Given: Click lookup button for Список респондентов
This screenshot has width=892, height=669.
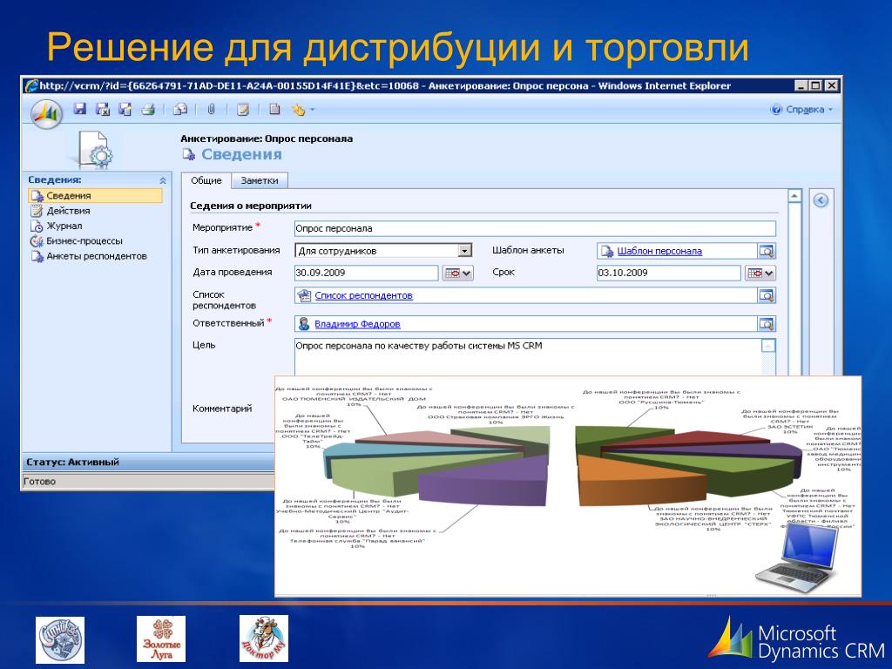Looking at the screenshot, I should (x=767, y=296).
